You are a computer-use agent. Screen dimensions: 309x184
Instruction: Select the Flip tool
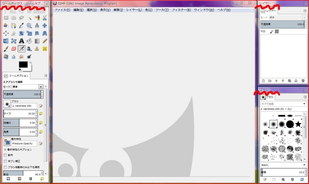6,41
